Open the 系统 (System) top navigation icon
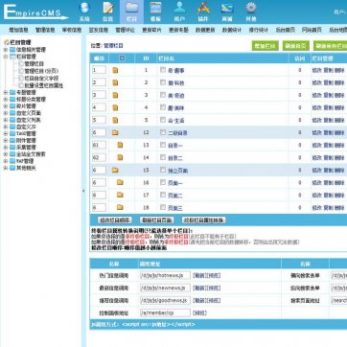Screen dimensions: 347x347 click(x=84, y=12)
